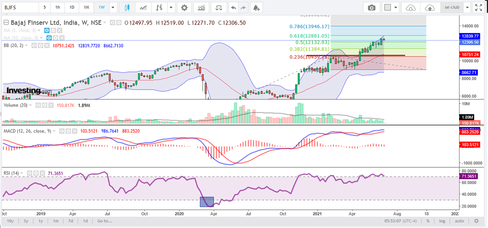Select the 1M interval

(86, 8)
